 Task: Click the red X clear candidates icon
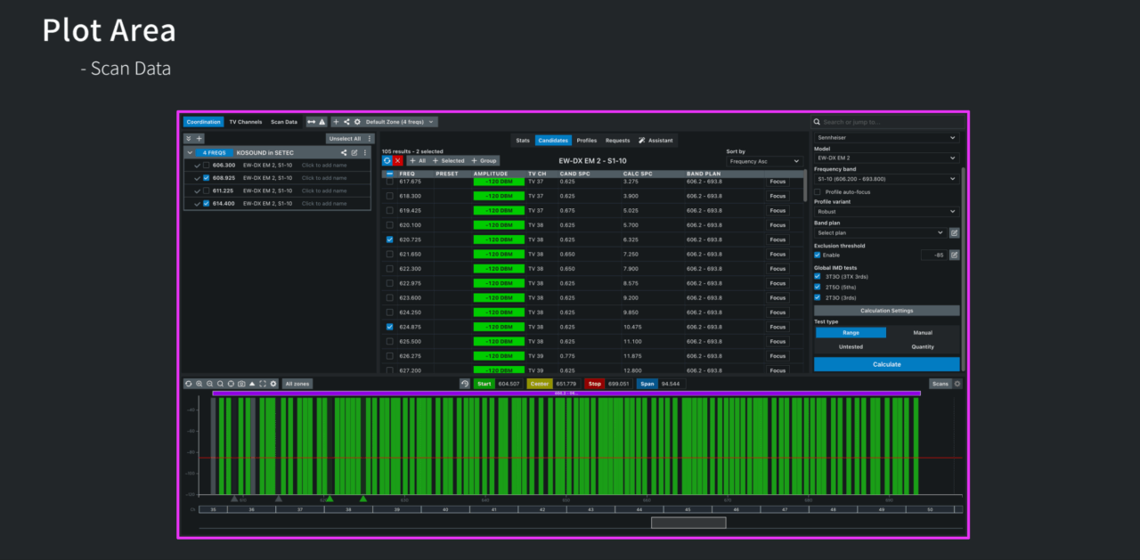tap(397, 160)
